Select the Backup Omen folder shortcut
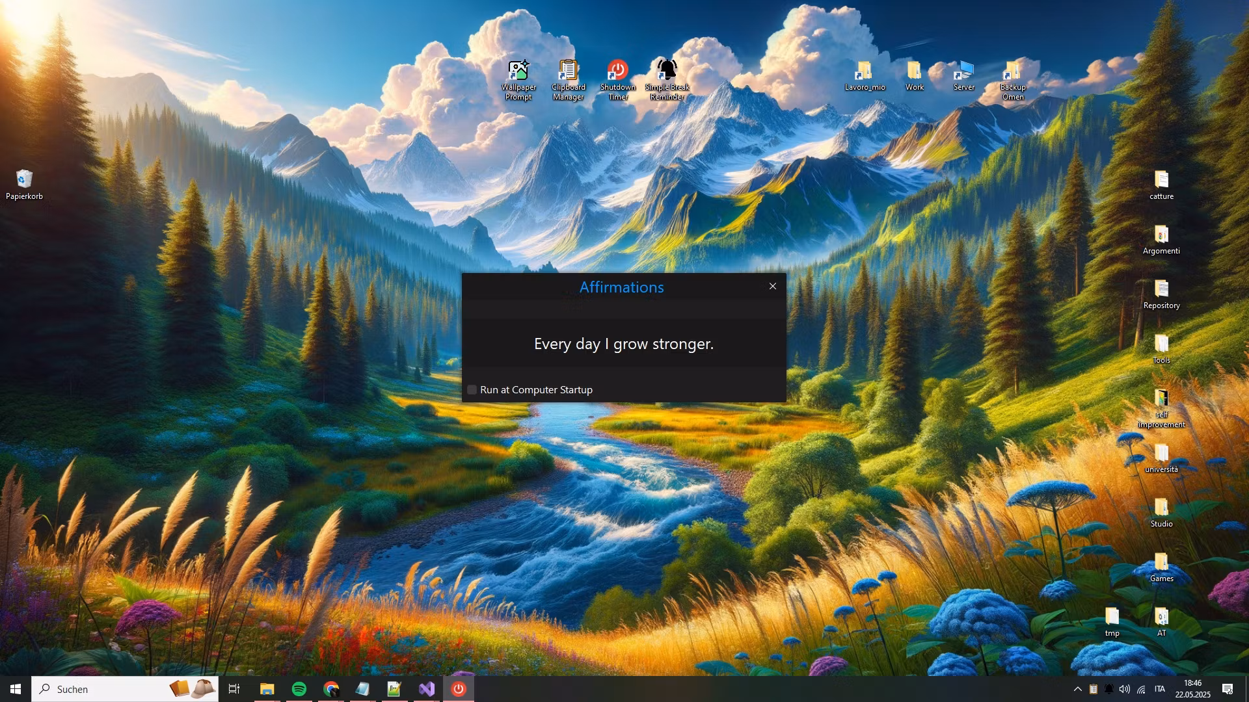 point(1013,80)
